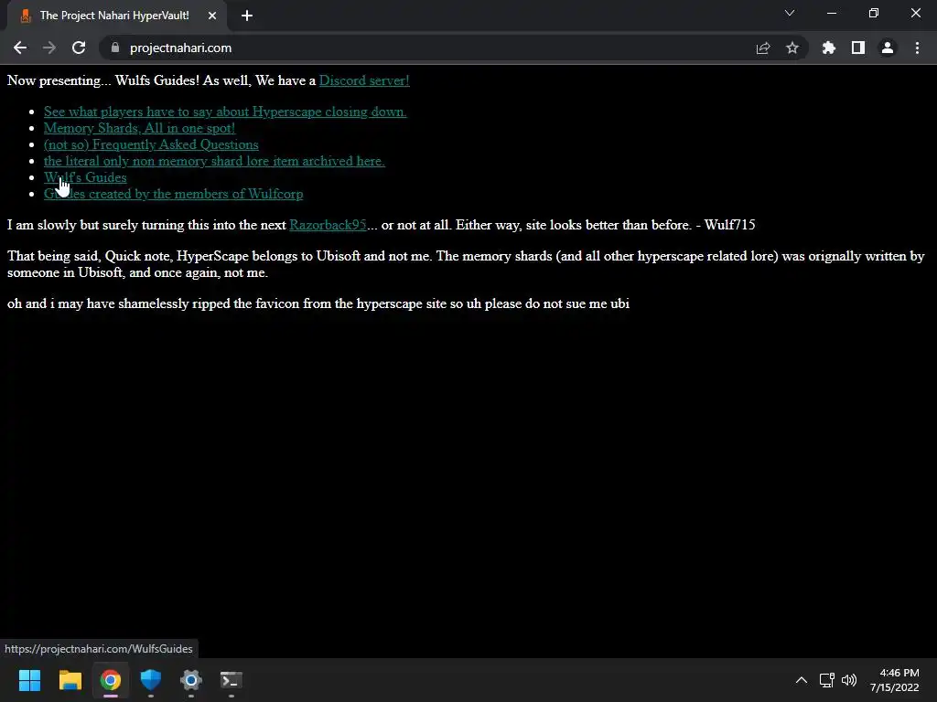Expand the tab search dropdown
The image size is (937, 702).
(790, 13)
